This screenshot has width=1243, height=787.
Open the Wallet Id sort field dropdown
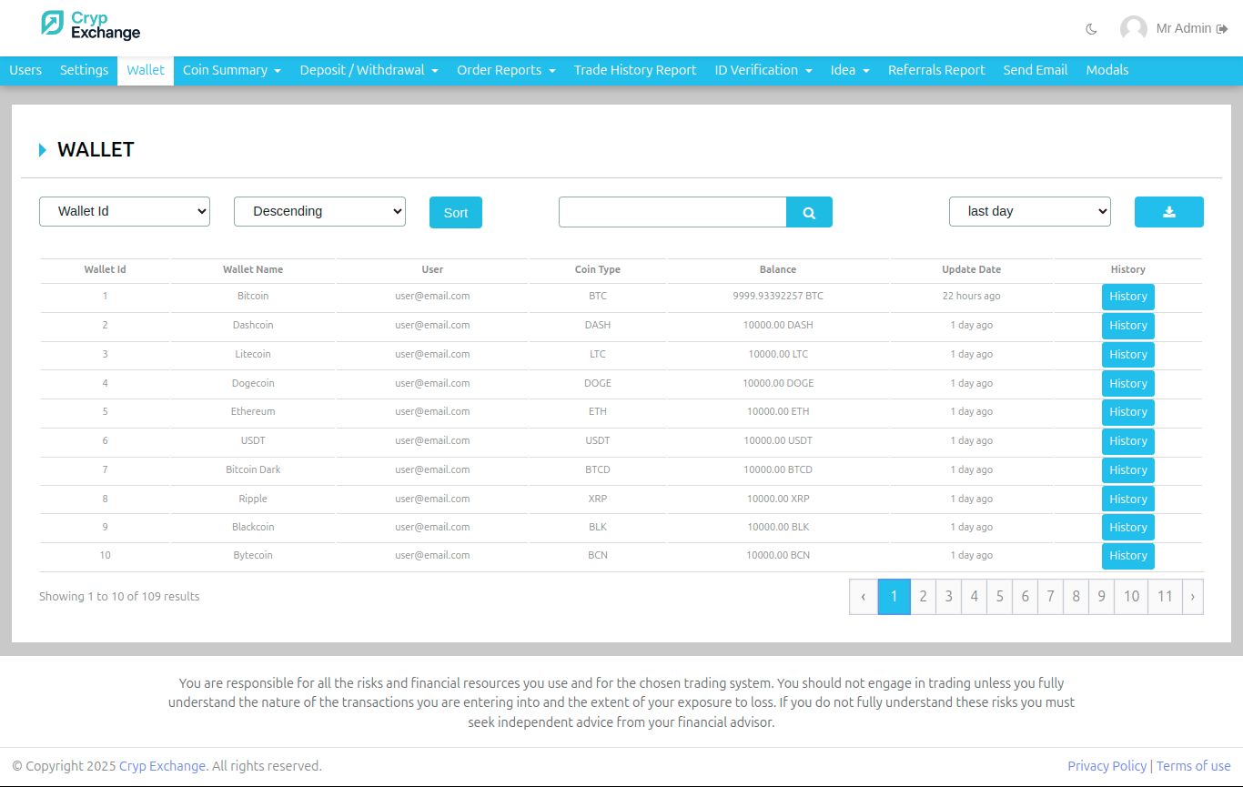coord(125,211)
